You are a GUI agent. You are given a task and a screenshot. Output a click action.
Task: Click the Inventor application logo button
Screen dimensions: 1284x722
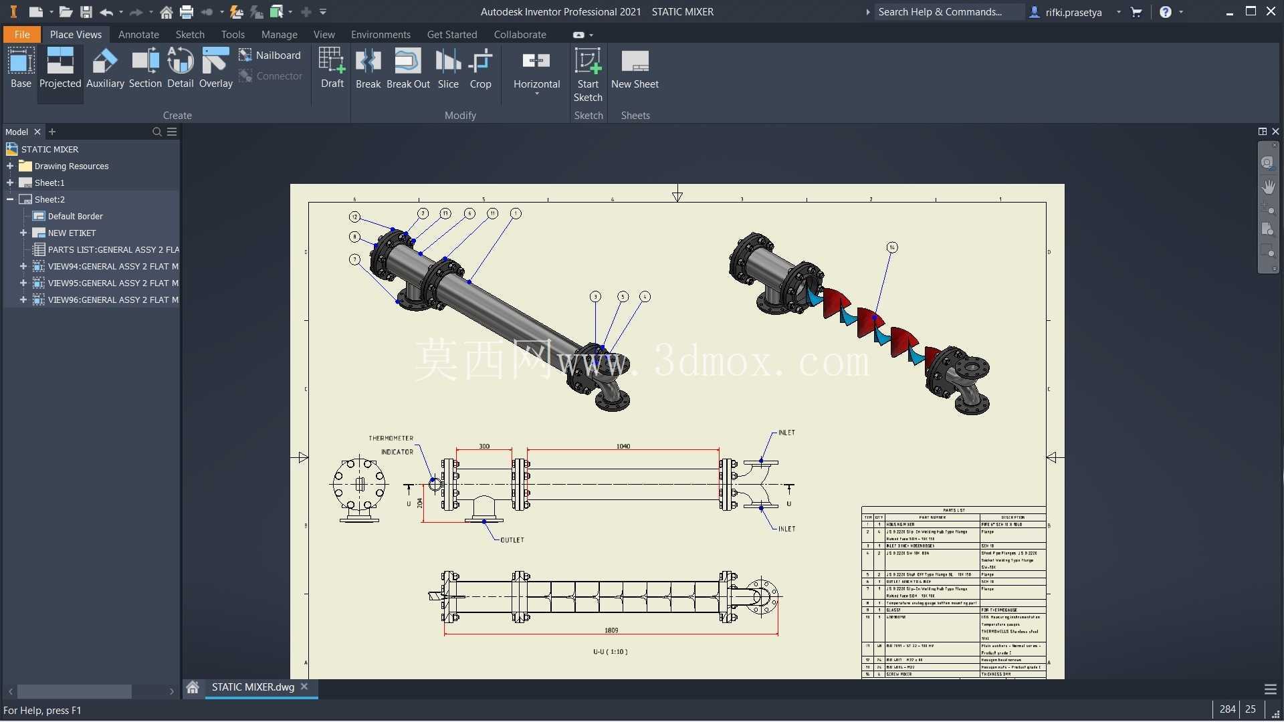coord(13,11)
